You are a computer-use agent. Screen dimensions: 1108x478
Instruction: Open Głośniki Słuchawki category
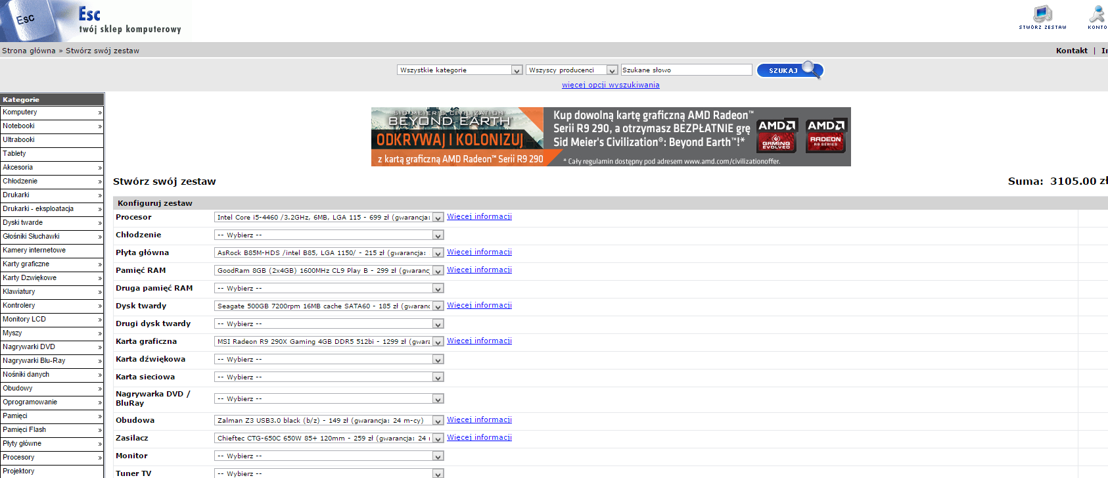click(52, 237)
